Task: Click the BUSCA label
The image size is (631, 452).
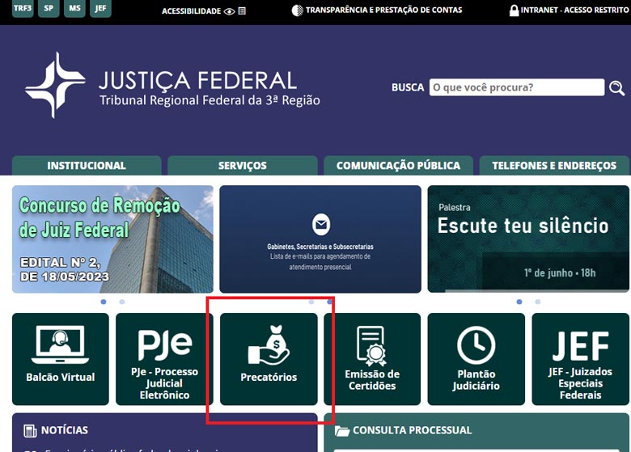Action: 408,87
